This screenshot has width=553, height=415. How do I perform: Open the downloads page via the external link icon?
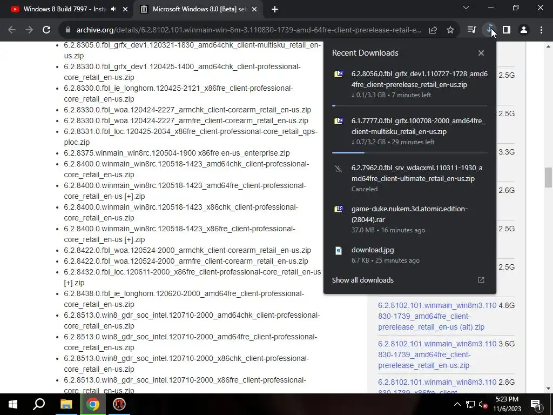481,280
